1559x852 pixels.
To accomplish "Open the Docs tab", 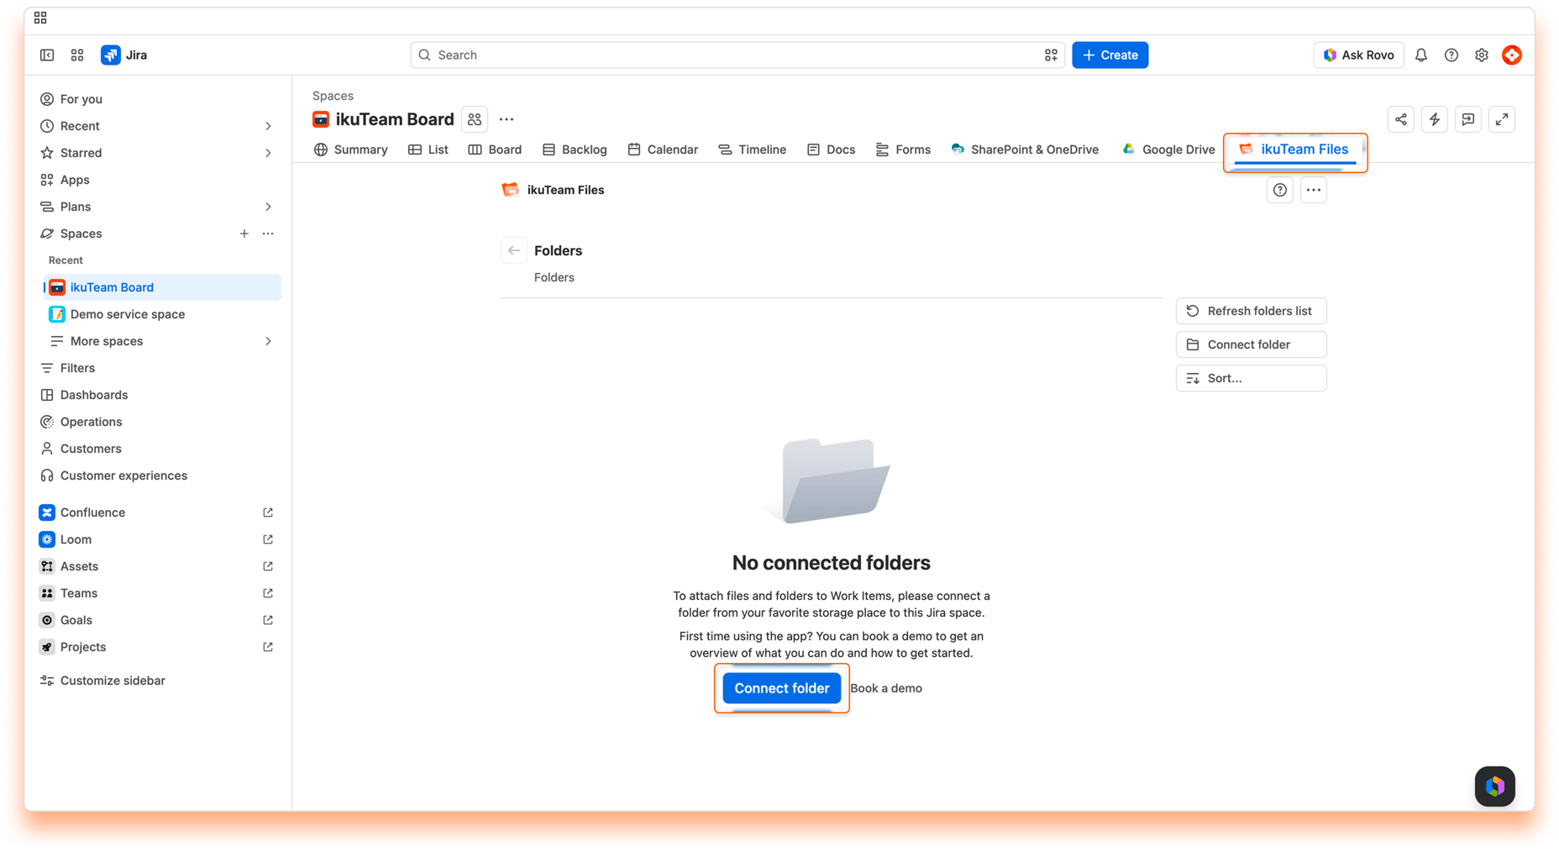I will tap(831, 150).
